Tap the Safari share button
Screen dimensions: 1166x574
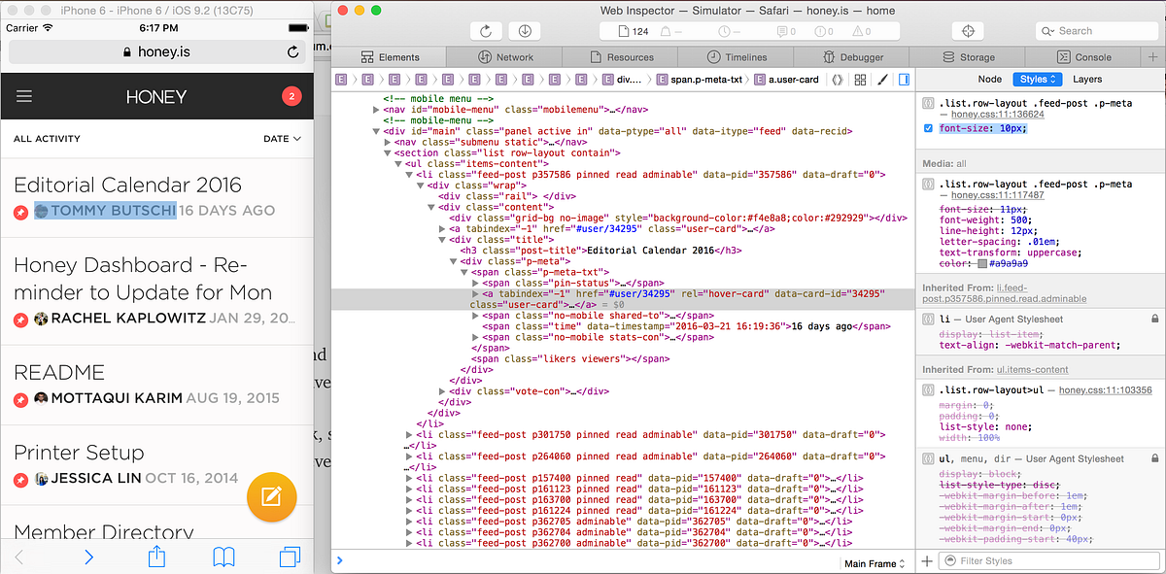pos(157,557)
